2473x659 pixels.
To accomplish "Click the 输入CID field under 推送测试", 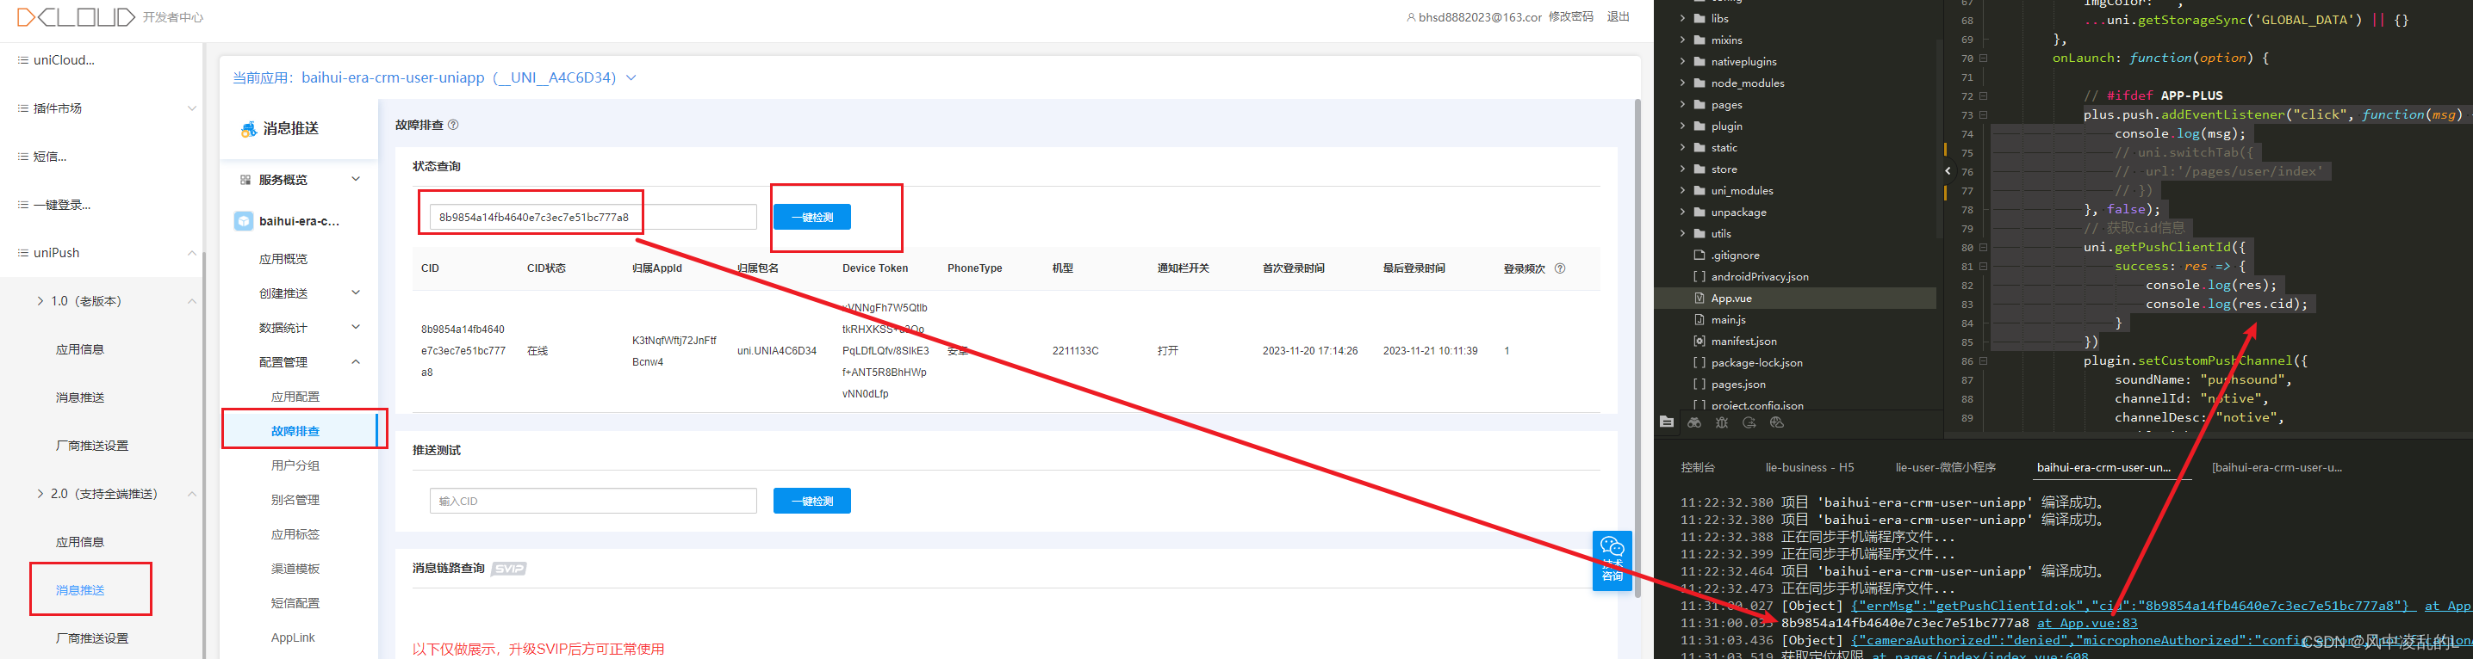I will (593, 502).
